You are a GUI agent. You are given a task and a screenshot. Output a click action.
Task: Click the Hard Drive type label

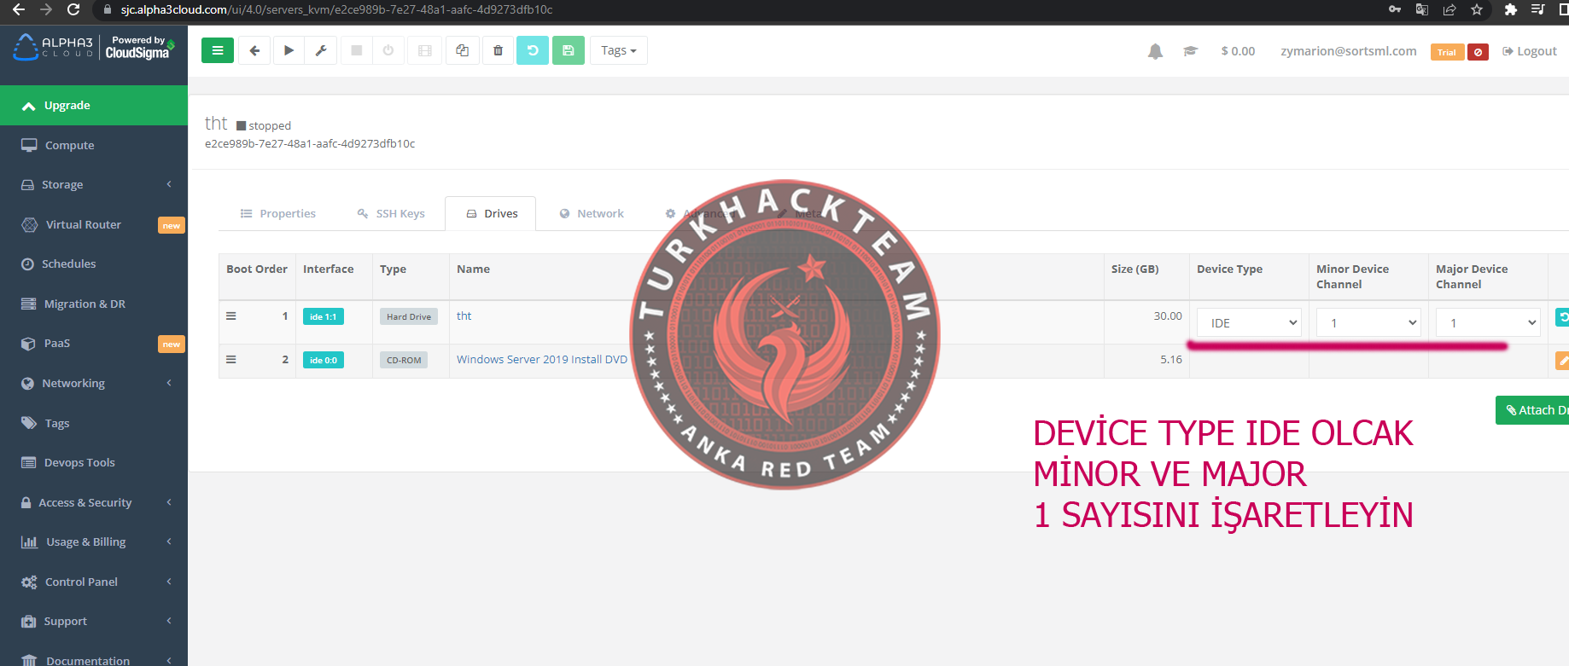[x=409, y=316]
